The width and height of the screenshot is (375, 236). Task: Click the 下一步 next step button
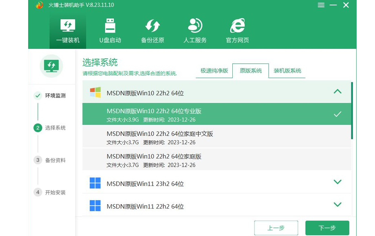tap(327, 228)
